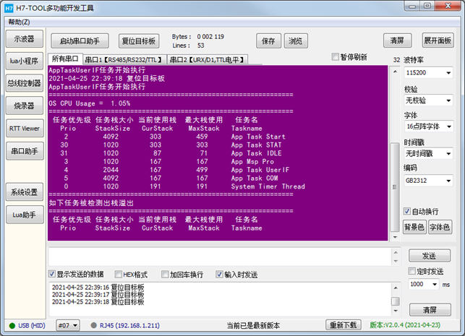Click the send text input box

pos(220,257)
